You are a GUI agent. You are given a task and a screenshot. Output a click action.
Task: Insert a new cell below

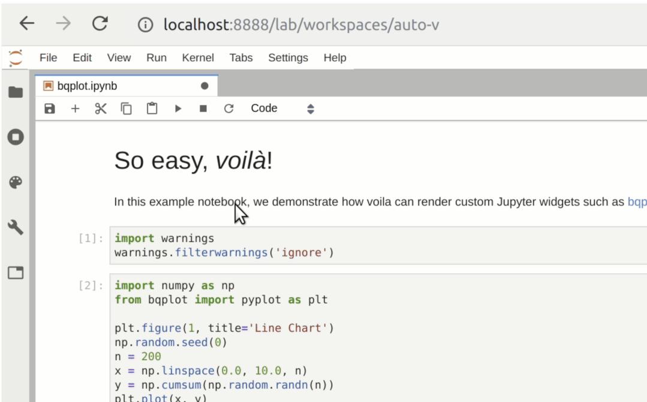click(75, 108)
